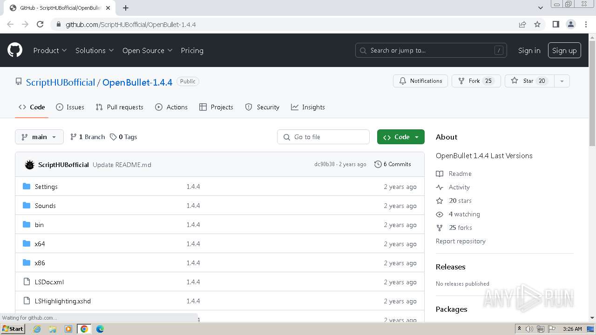View the 4 watching link
The image size is (596, 335).
458,214
